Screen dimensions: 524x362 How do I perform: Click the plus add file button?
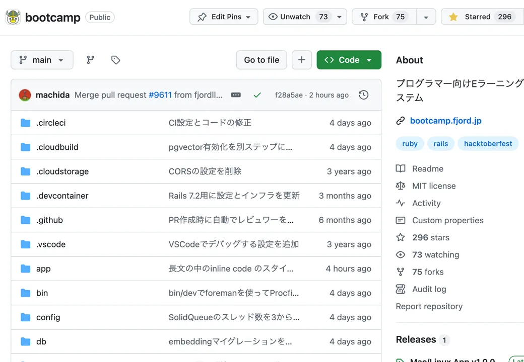[x=302, y=60]
